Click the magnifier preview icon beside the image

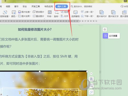91,85
